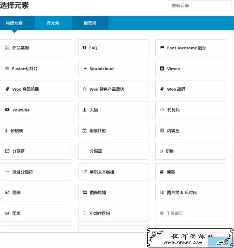Click the Soundcloud cloud icon
This screenshot has height=248, width=234.
click(x=85, y=69)
